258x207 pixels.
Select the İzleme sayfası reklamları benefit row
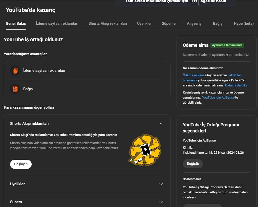[x=87, y=71]
